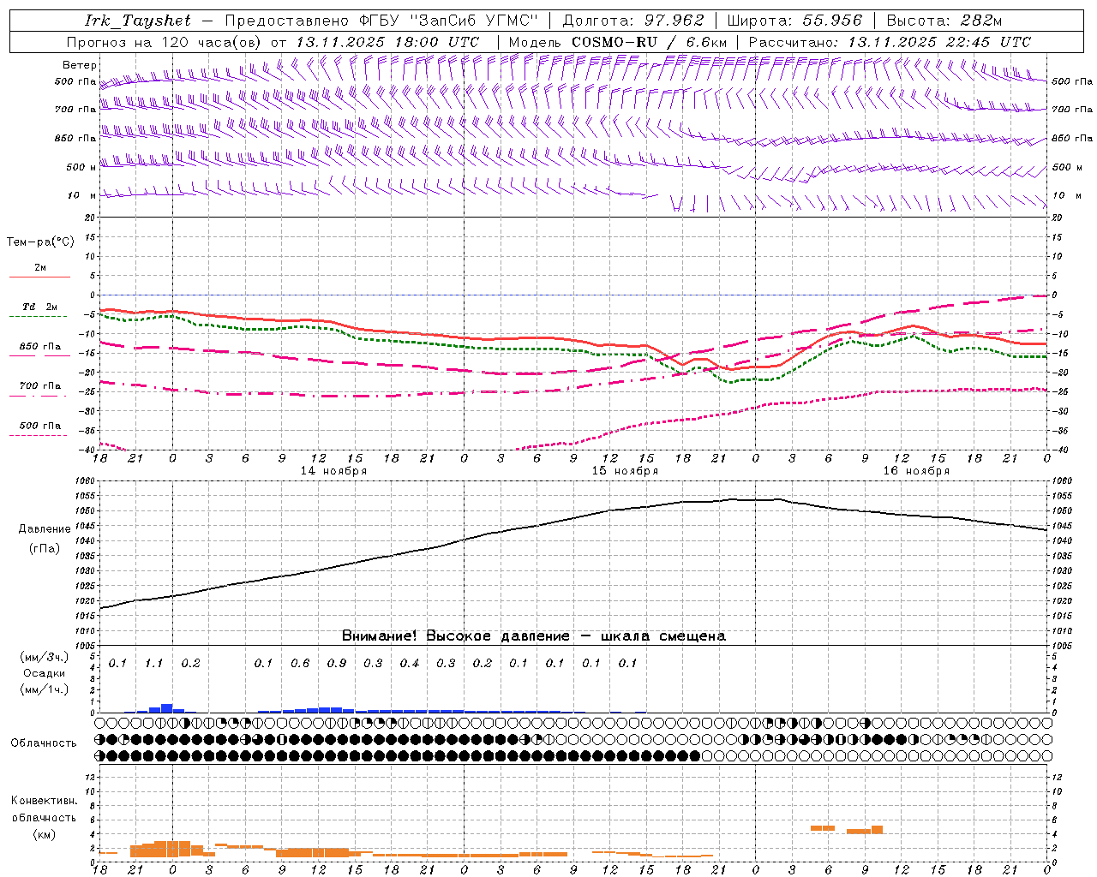1097x877 pixels.
Task: Click the "500 м" wind level label on the left
Action: coord(81,167)
